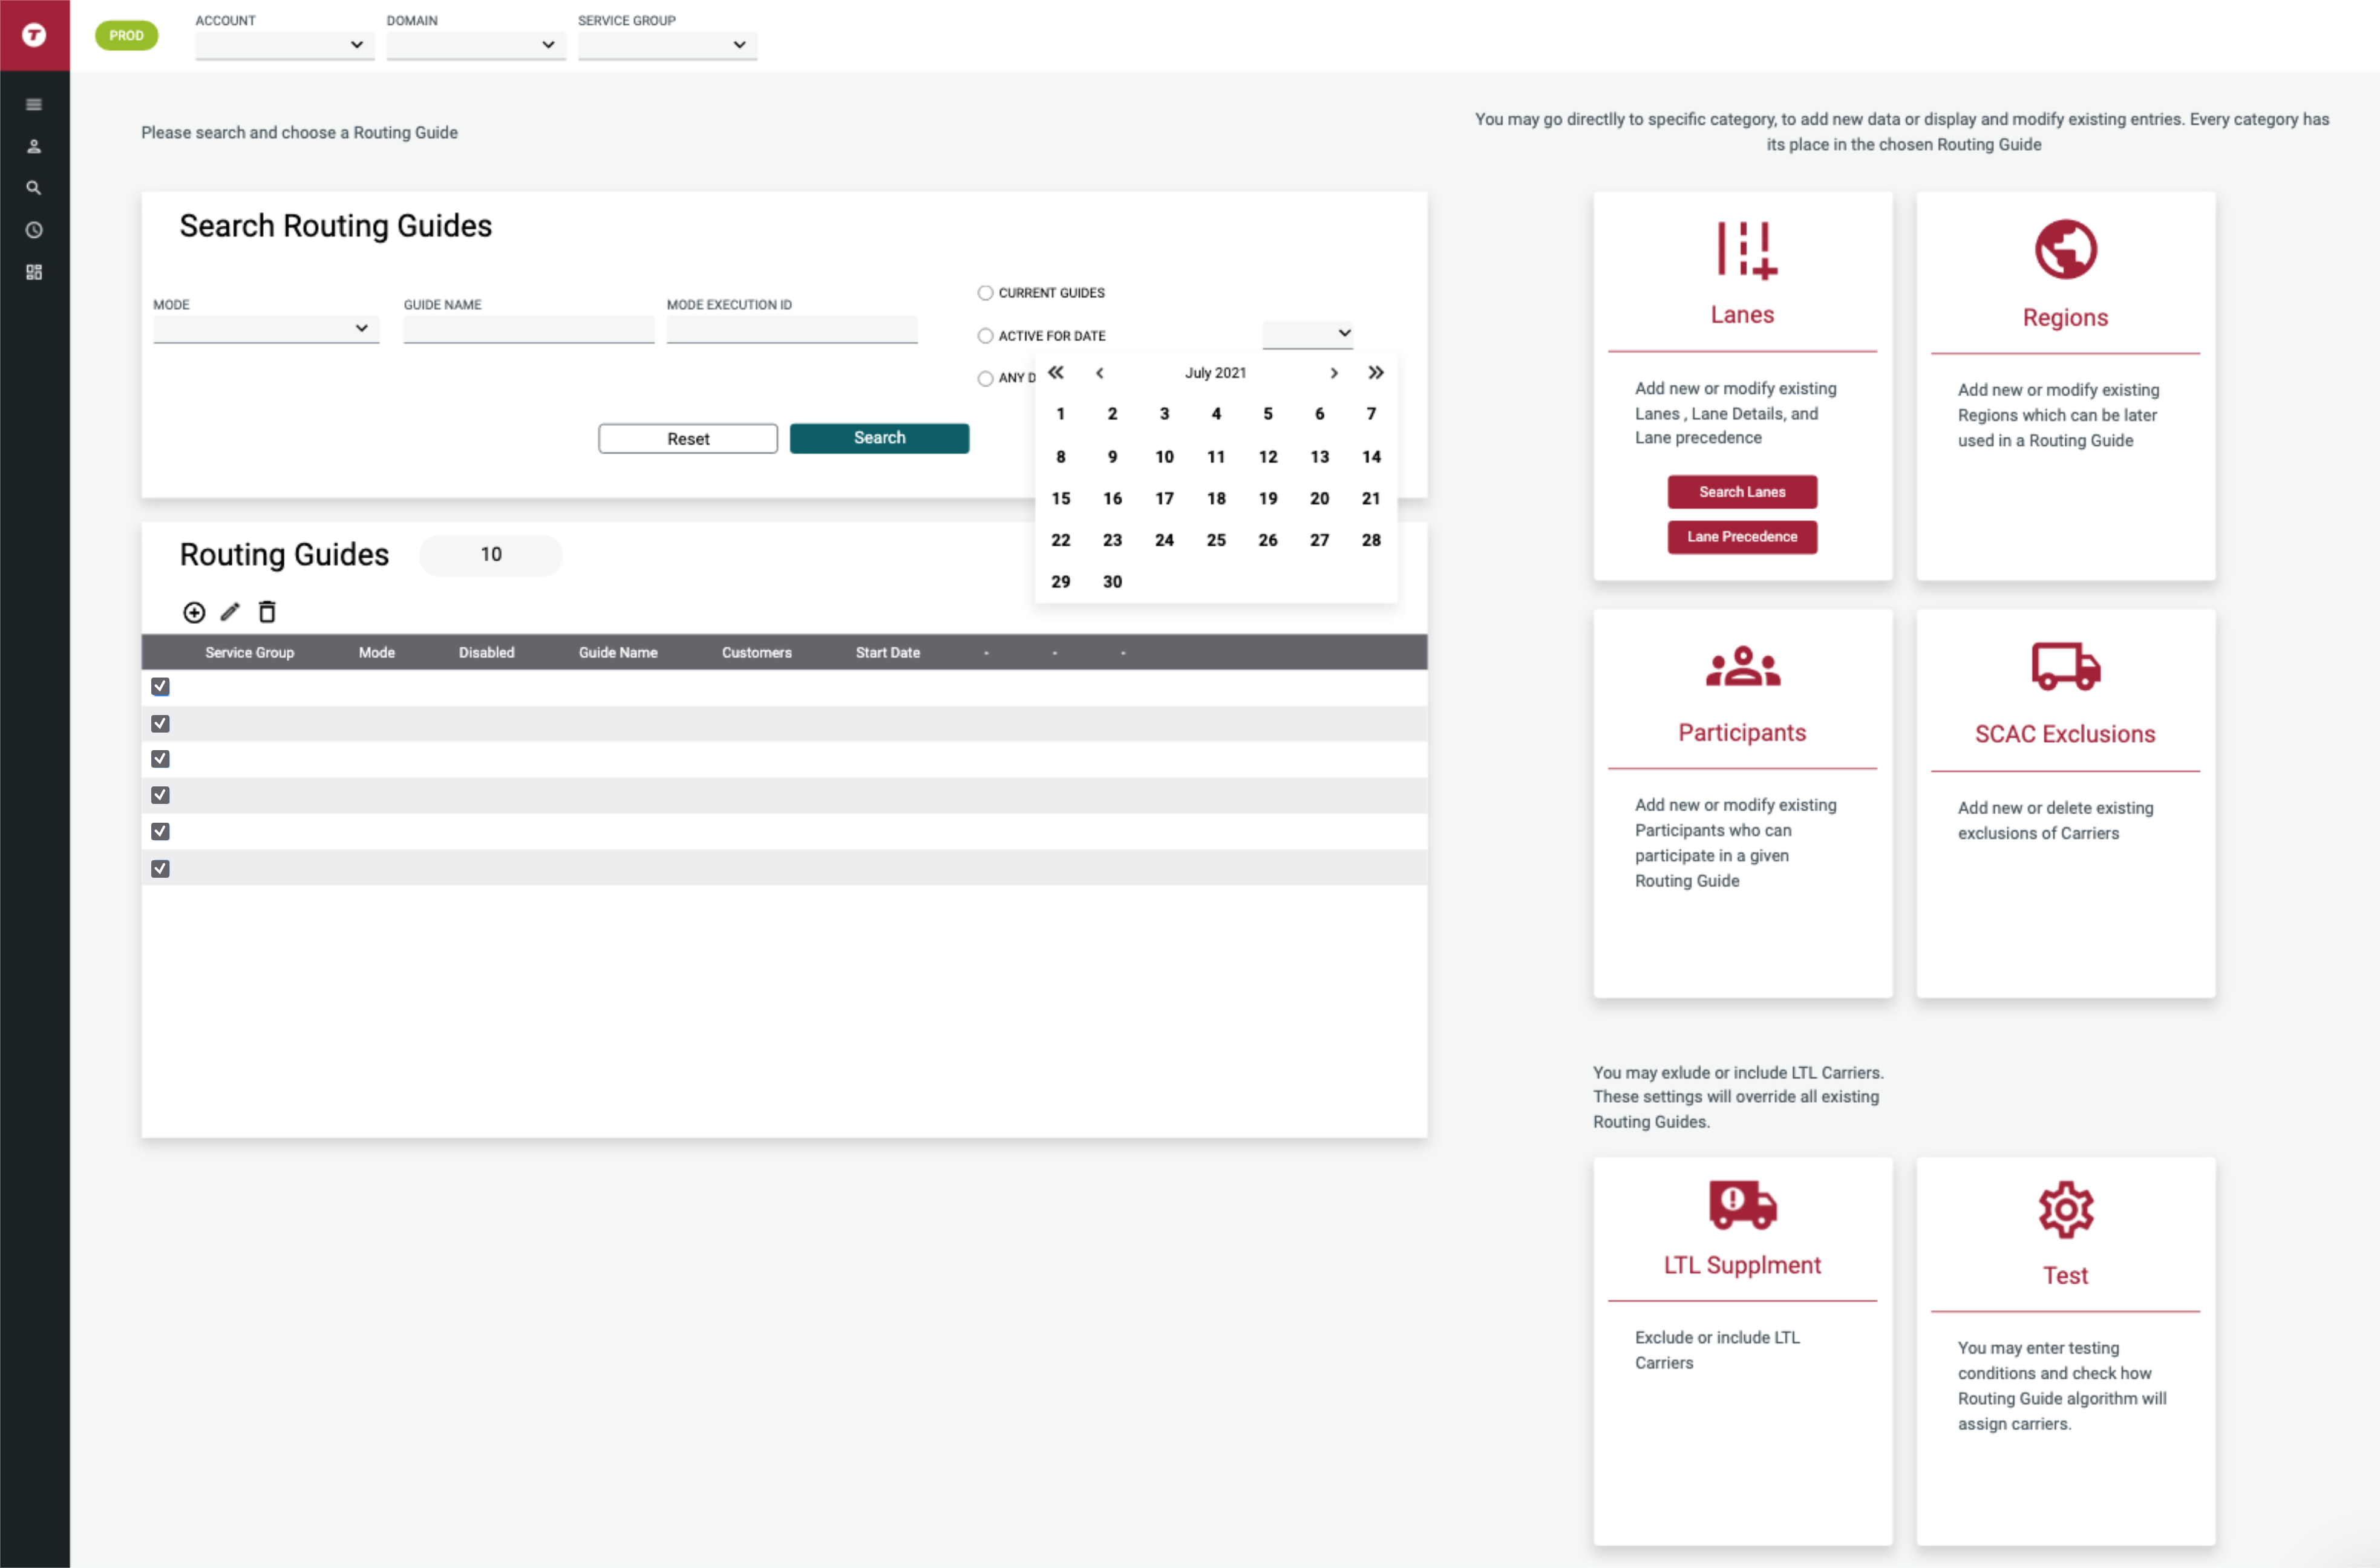Select the Current Guides radio button
Screen dimensions: 2380x1568
[x=985, y=293]
